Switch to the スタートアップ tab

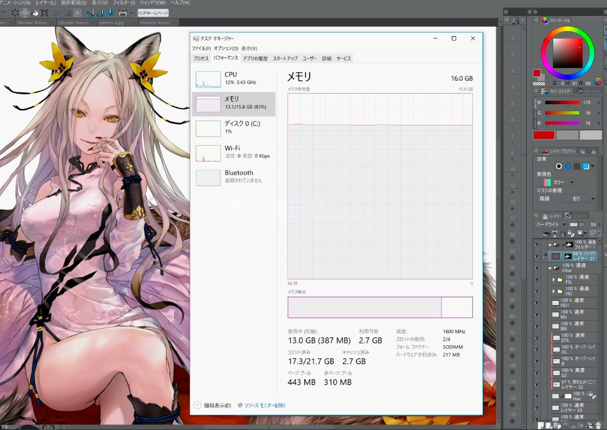pos(285,59)
